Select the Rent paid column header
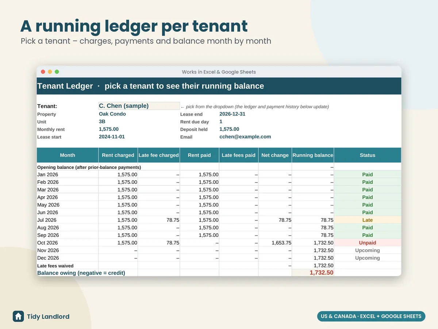The image size is (438, 329). click(x=199, y=155)
